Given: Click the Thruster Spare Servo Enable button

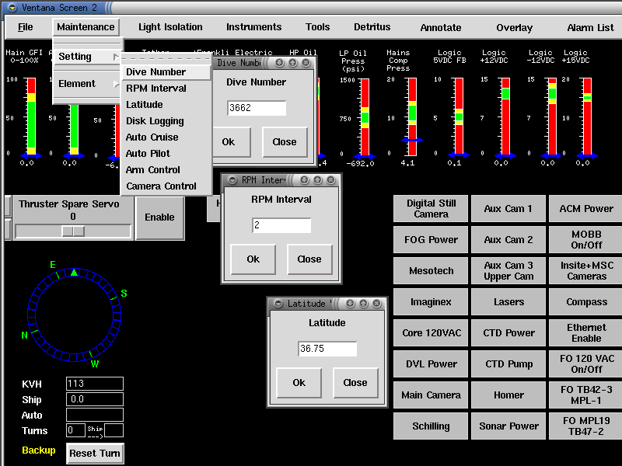Looking at the screenshot, I should pos(159,217).
